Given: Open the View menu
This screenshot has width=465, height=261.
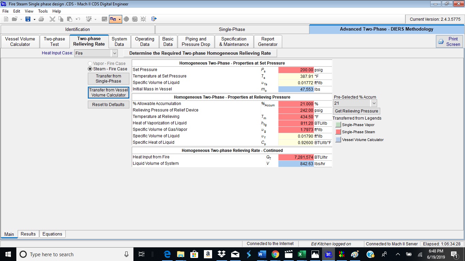Looking at the screenshot, I should (x=29, y=11).
